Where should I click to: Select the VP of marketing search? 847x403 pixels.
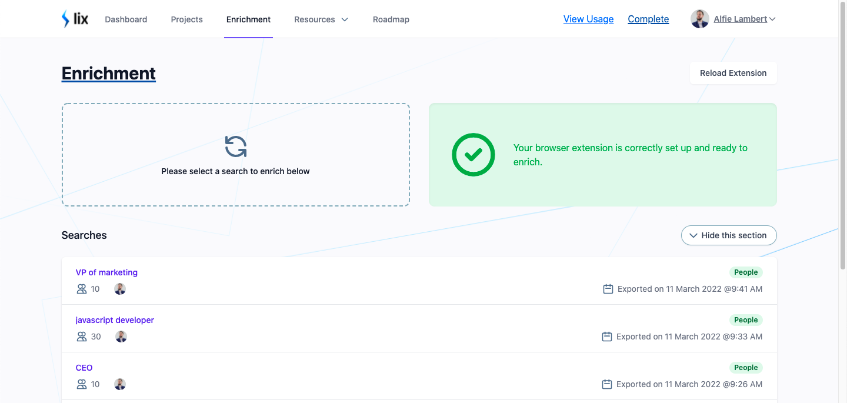[x=106, y=272]
